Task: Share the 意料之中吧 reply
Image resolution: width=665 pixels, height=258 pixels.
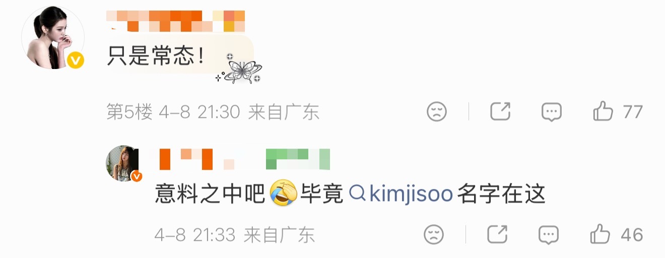Action: coord(497,234)
